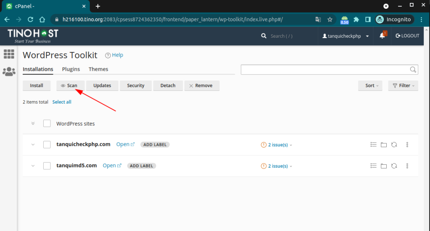Viewport: 430px width, 231px height.
Task: Expand the 2 issue(s) dropdown for tanquimd5.com
Action: (280, 166)
